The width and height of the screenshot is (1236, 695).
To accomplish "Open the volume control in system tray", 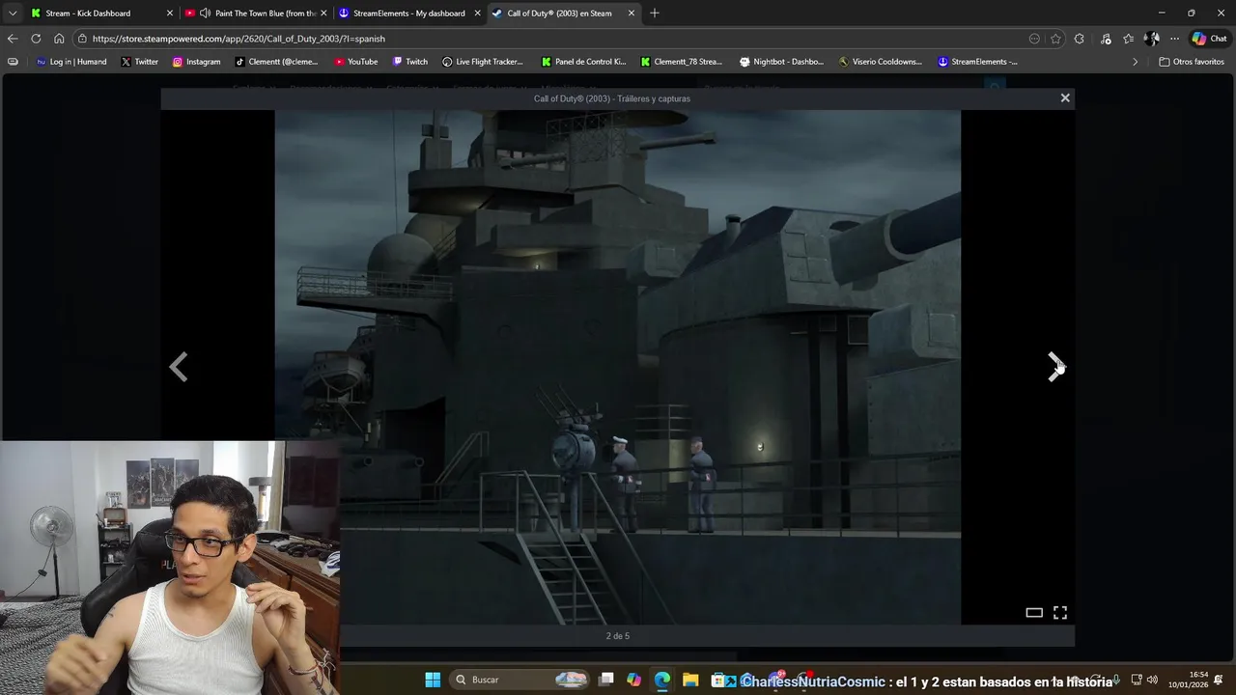I will click(1152, 680).
